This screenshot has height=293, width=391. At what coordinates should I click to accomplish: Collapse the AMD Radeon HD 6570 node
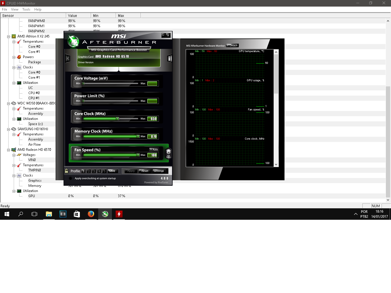point(9,150)
